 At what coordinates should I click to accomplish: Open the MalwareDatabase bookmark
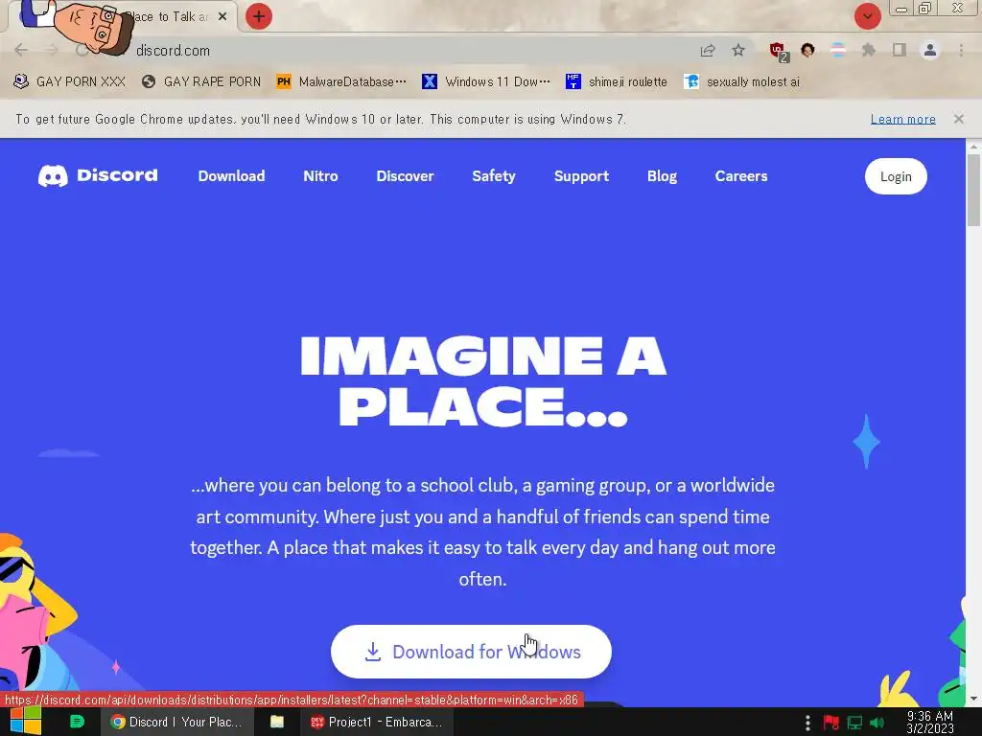[x=342, y=82]
